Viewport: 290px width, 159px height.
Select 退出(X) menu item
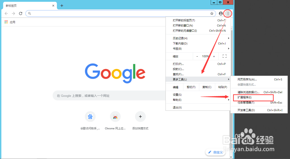point(198,108)
